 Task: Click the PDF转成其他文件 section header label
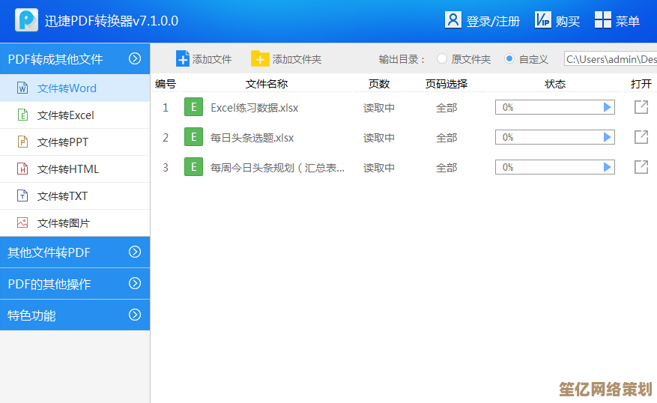pos(55,59)
